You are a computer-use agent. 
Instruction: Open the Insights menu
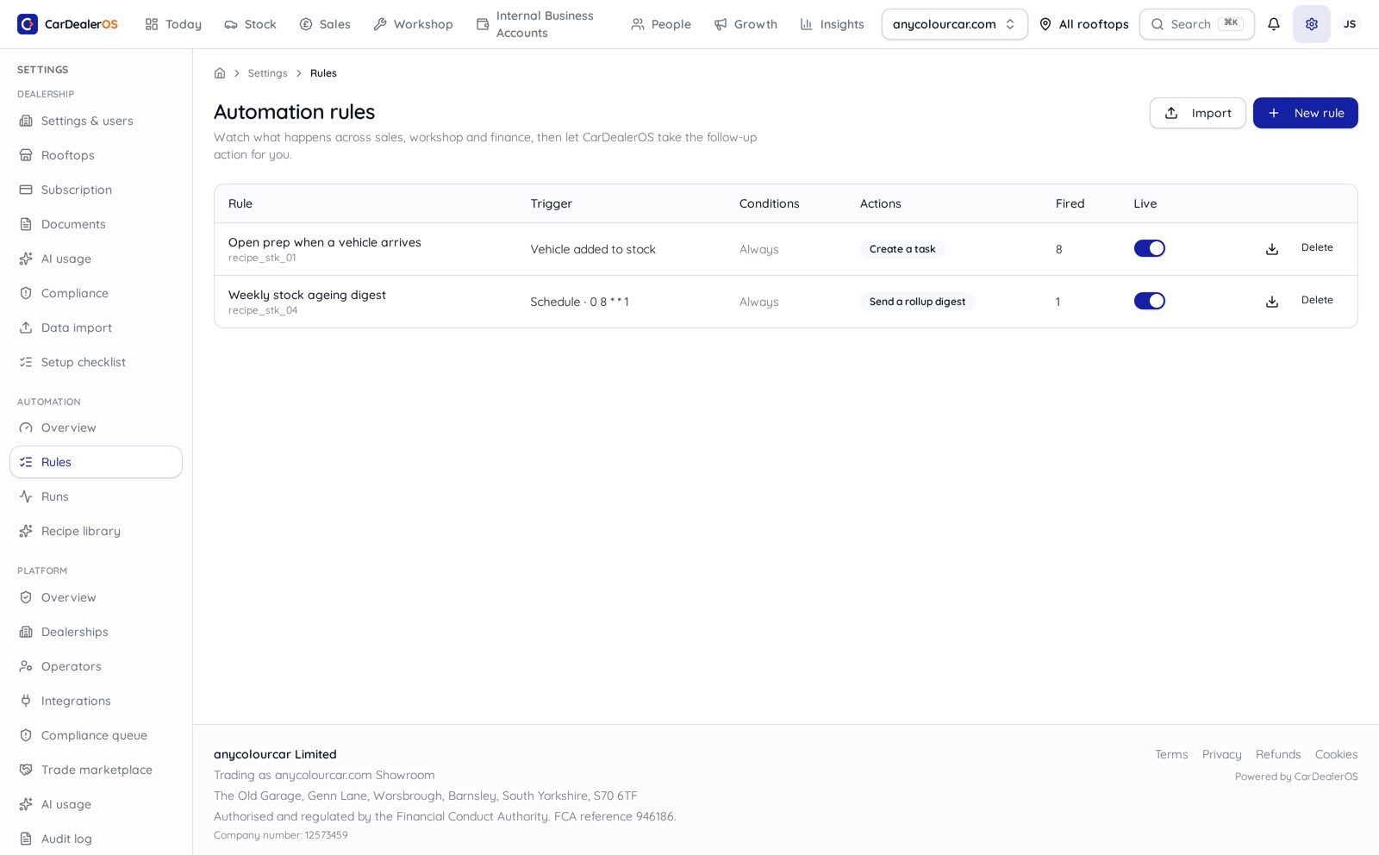(x=832, y=24)
